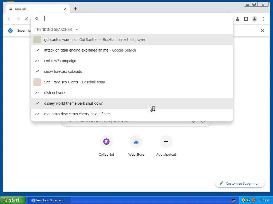The height and width of the screenshot is (204, 273).
Task: Select the New Tab browser tab
Action: [37, 9]
